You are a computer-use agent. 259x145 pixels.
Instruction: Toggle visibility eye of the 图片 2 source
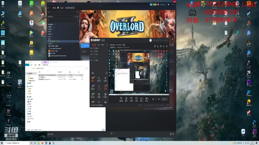[91, 51]
